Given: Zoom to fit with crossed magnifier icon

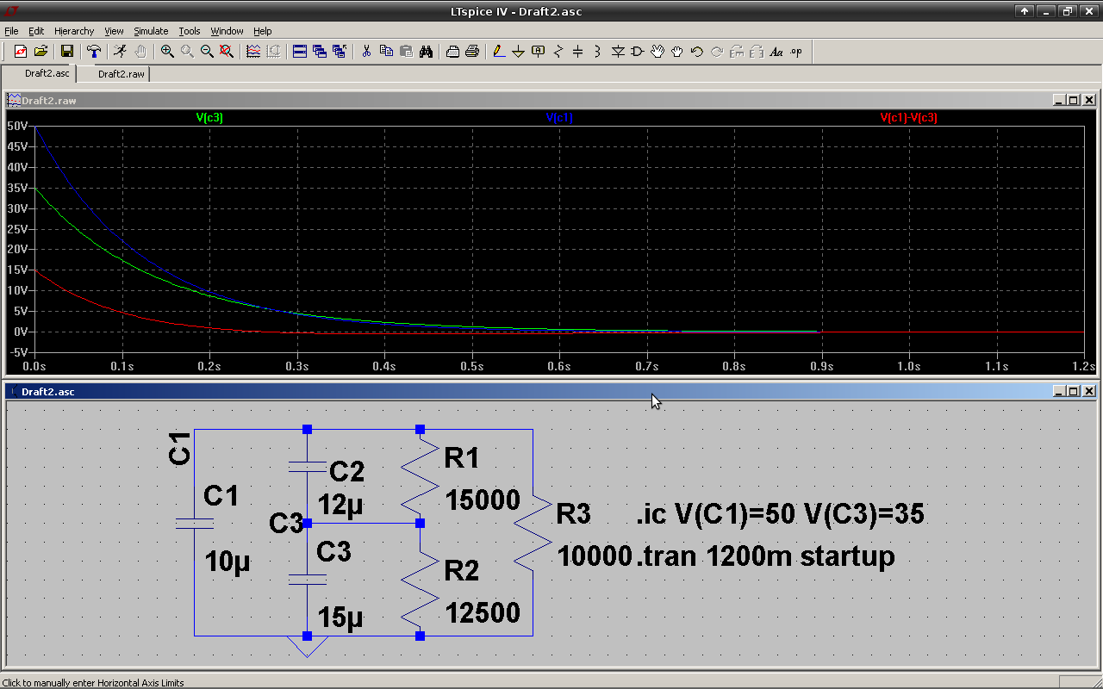Looking at the screenshot, I should click(x=227, y=52).
